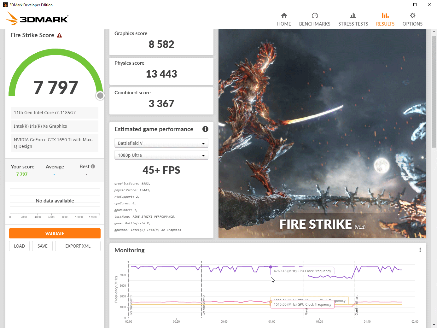
Task: Click the Average column heading
Action: click(x=55, y=167)
